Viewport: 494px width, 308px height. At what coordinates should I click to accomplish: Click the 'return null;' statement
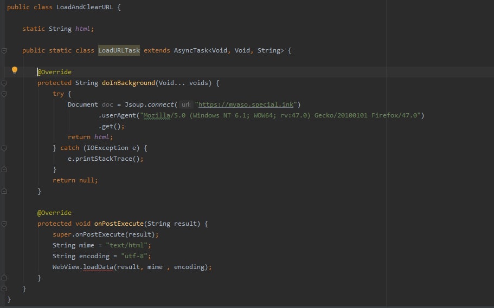pos(75,180)
